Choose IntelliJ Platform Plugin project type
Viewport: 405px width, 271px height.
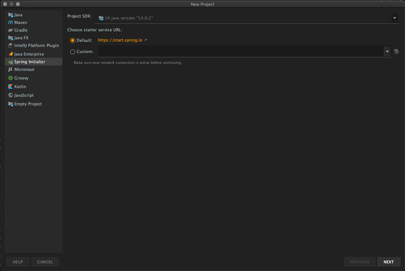[x=34, y=46]
